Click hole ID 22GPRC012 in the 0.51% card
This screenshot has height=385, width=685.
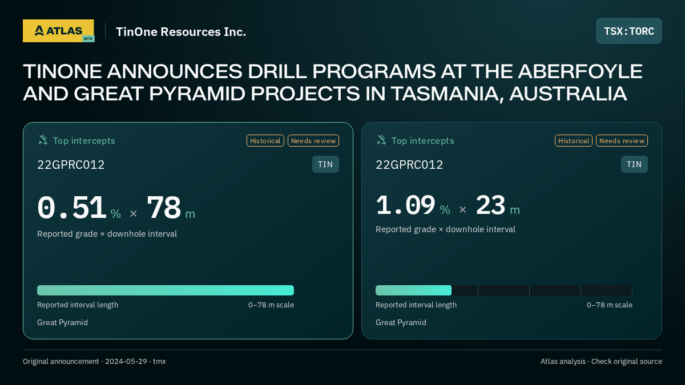[x=71, y=165]
